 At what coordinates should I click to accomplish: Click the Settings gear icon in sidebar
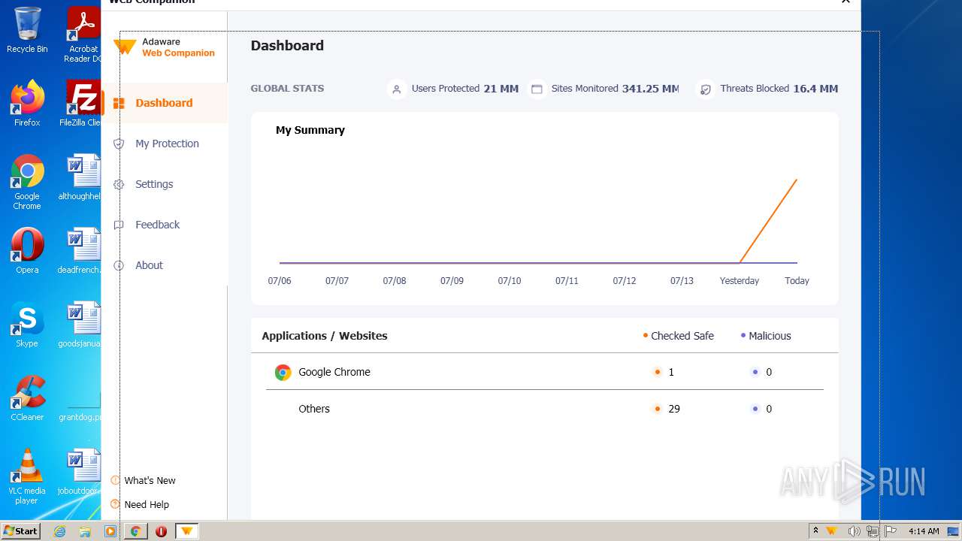click(x=118, y=184)
